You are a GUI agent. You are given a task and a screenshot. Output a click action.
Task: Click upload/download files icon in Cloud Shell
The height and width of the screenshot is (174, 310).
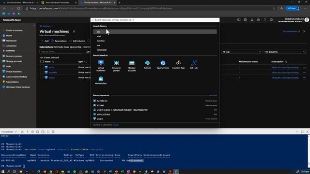(38, 132)
